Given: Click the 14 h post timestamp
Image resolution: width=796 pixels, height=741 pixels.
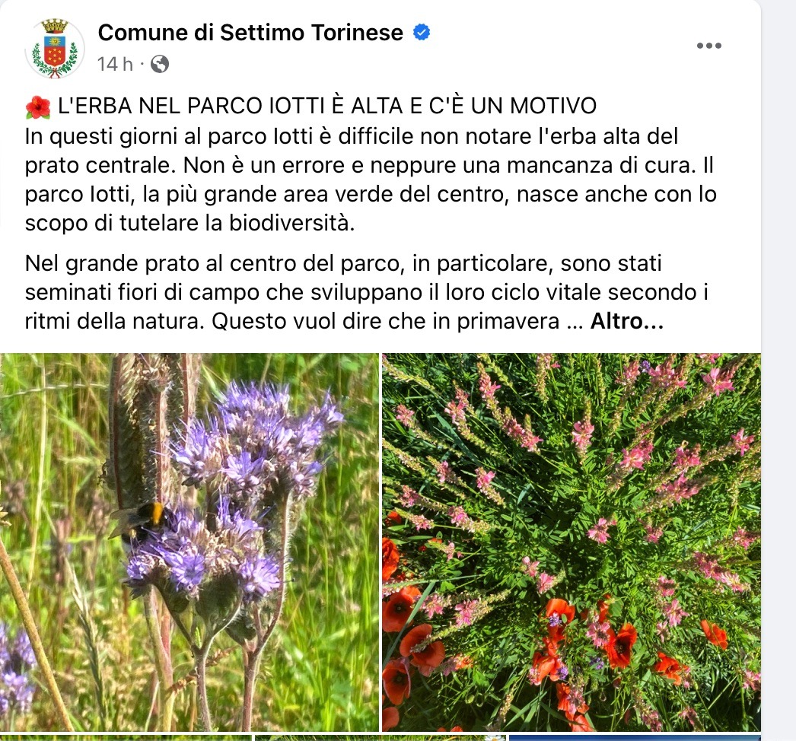Looking at the screenshot, I should [x=115, y=65].
